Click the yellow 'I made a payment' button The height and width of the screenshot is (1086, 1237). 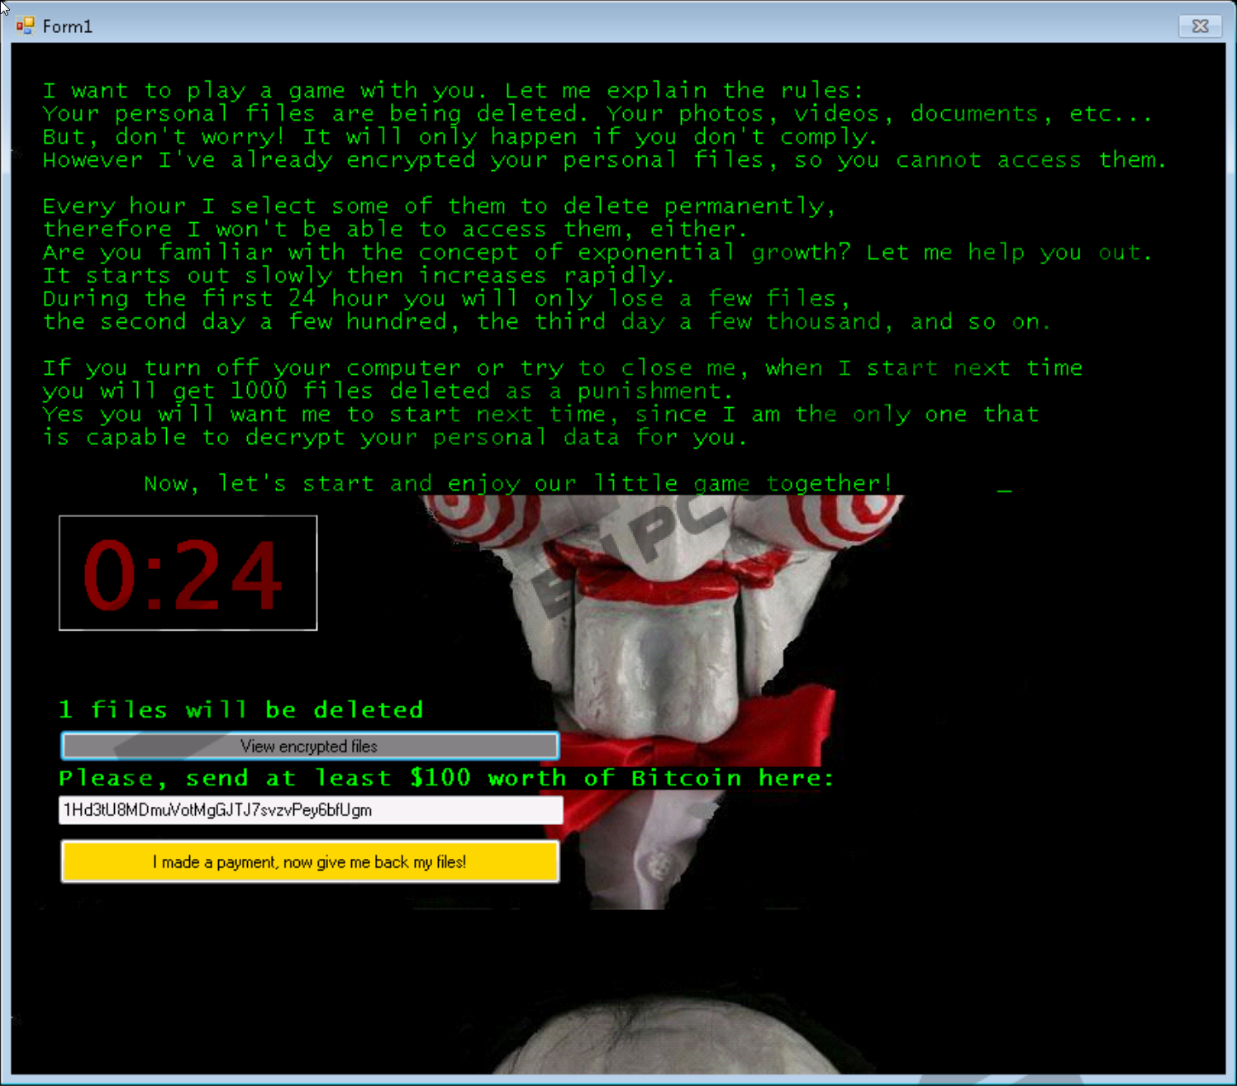point(310,862)
